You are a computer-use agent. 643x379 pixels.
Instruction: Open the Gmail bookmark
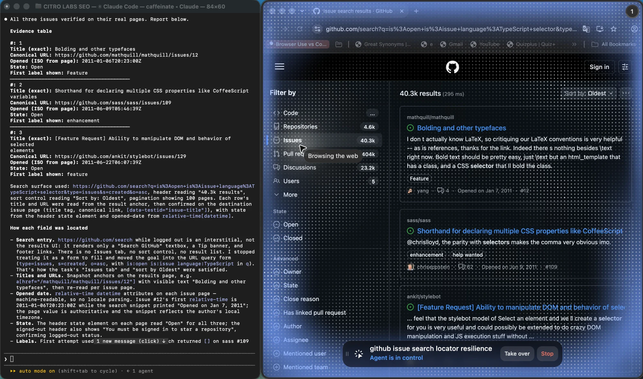451,44
